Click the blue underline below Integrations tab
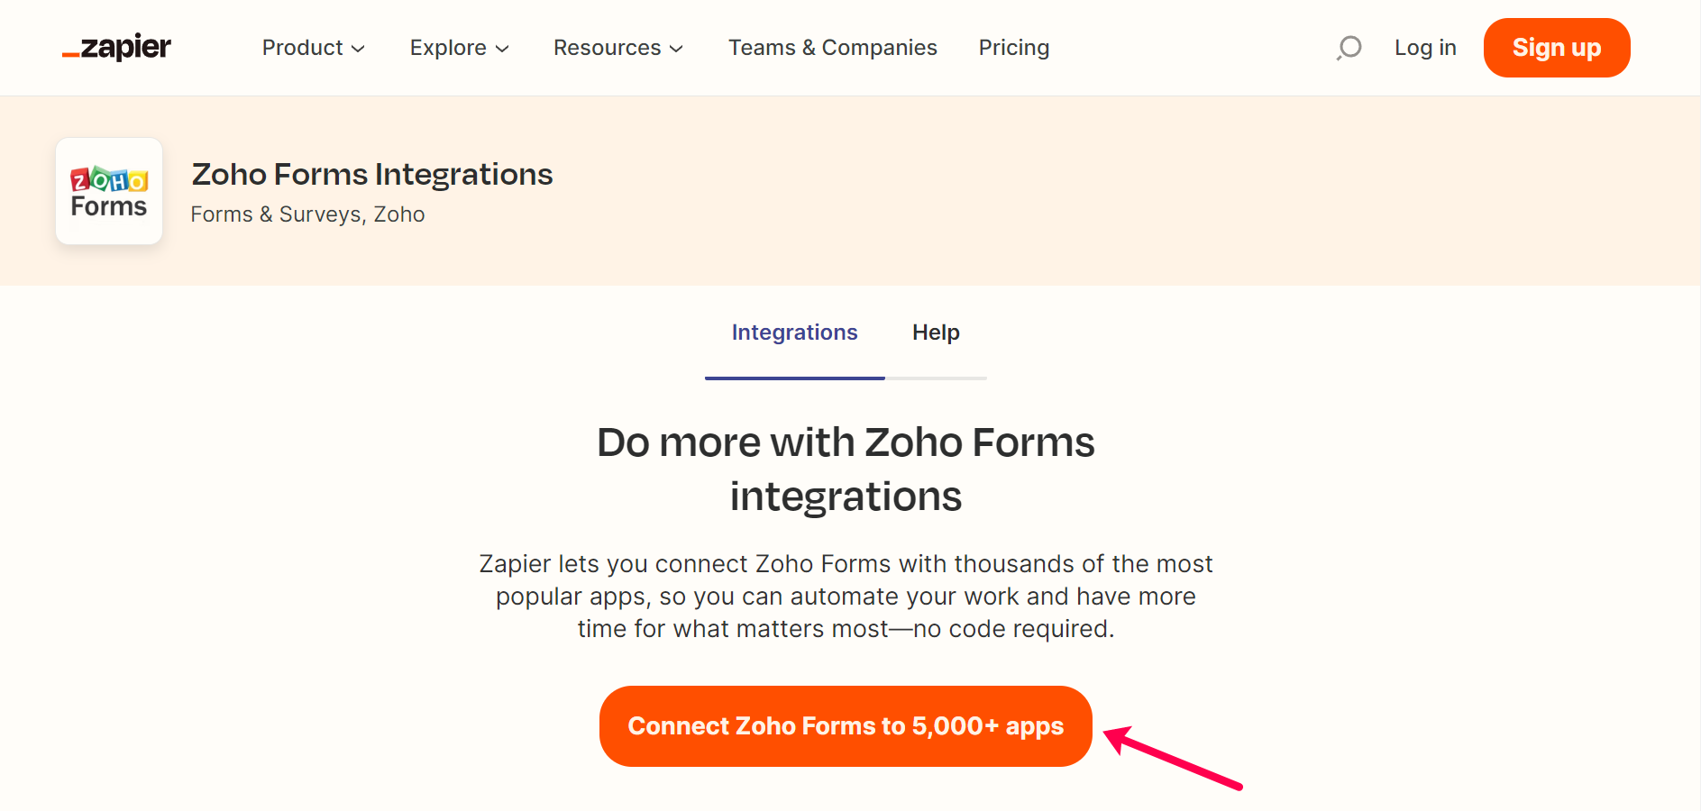1701x811 pixels. click(794, 378)
